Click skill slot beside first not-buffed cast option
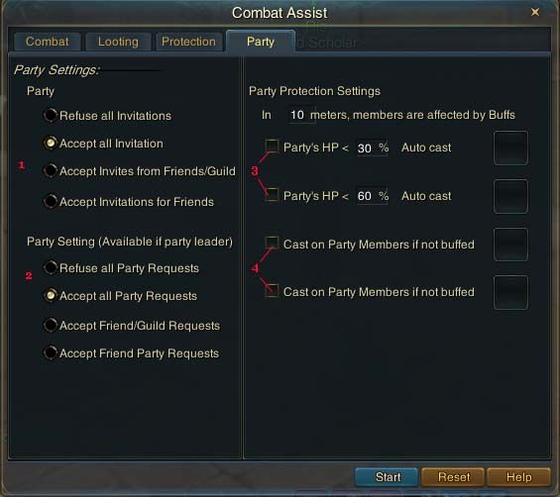Image resolution: width=560 pixels, height=497 pixels. [x=510, y=245]
